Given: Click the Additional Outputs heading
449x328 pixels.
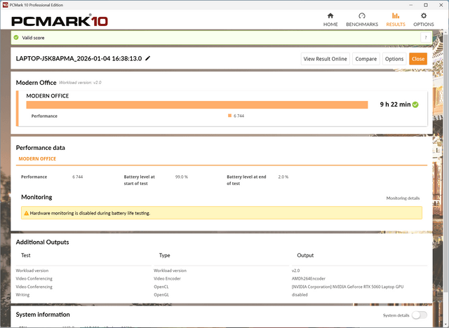Looking at the screenshot, I should (x=42, y=242).
